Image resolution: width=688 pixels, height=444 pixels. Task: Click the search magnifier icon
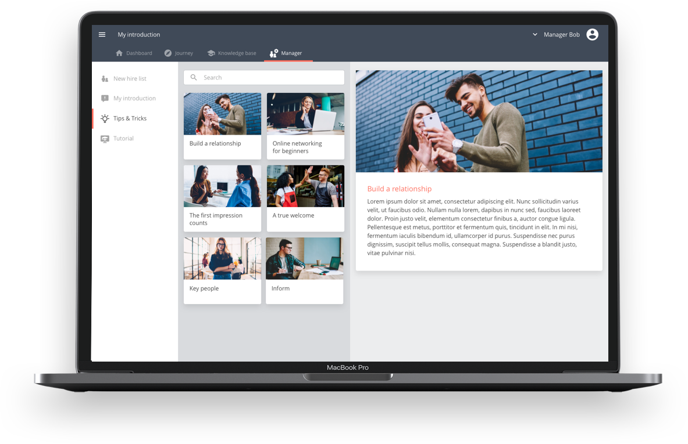[194, 78]
